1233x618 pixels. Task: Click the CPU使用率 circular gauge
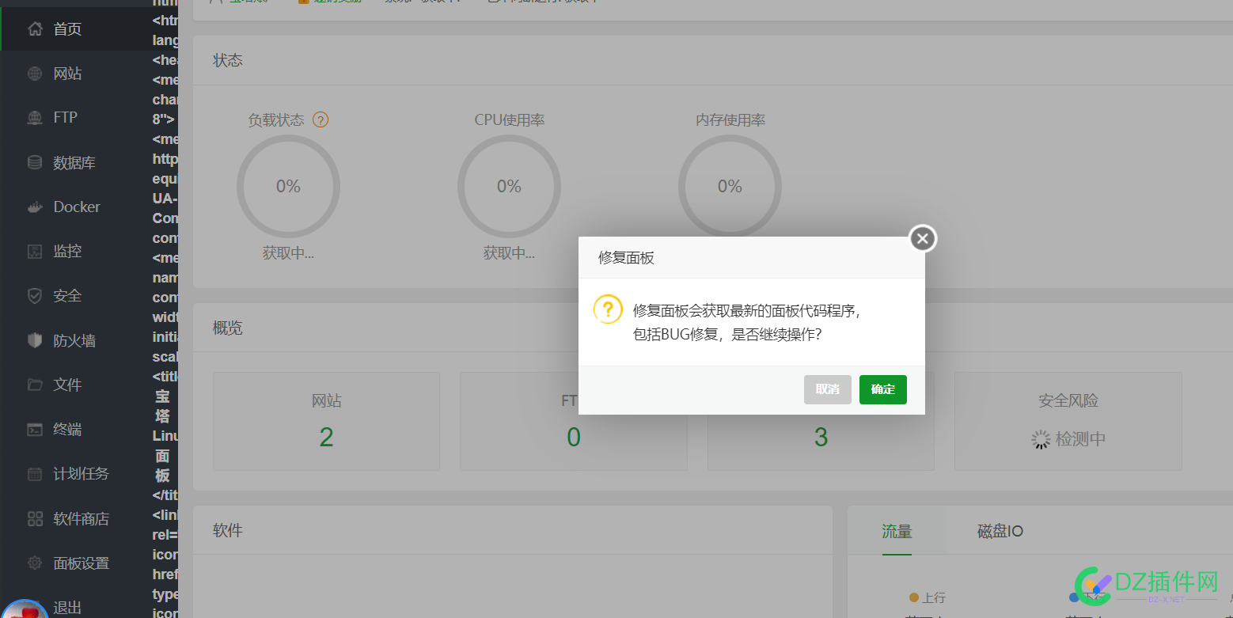click(509, 187)
